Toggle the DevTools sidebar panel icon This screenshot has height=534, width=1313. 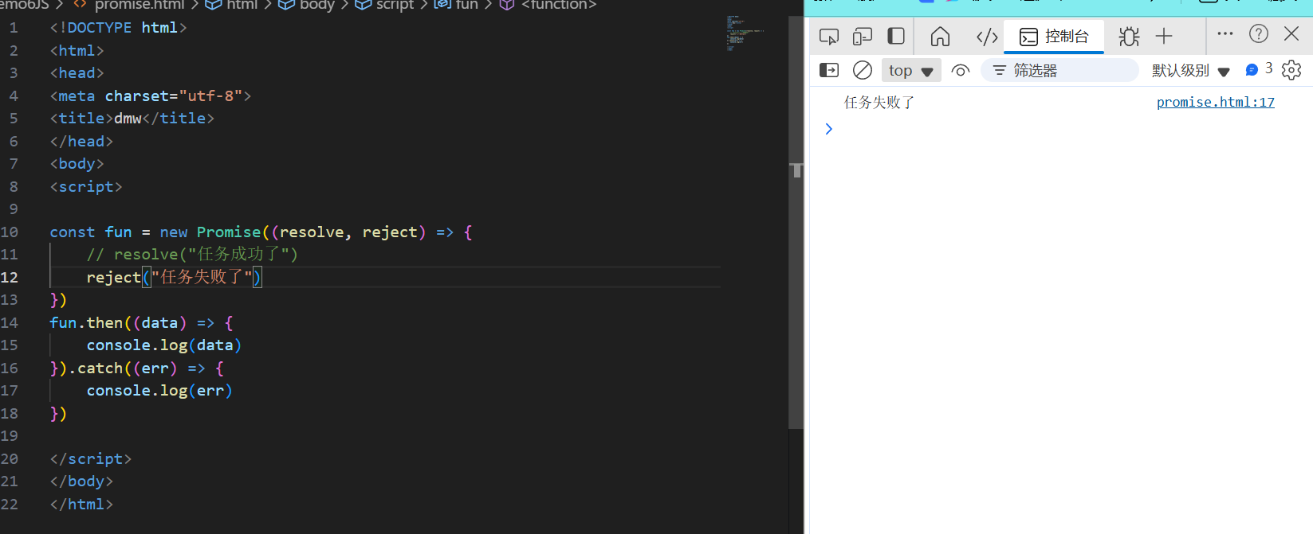pos(896,37)
